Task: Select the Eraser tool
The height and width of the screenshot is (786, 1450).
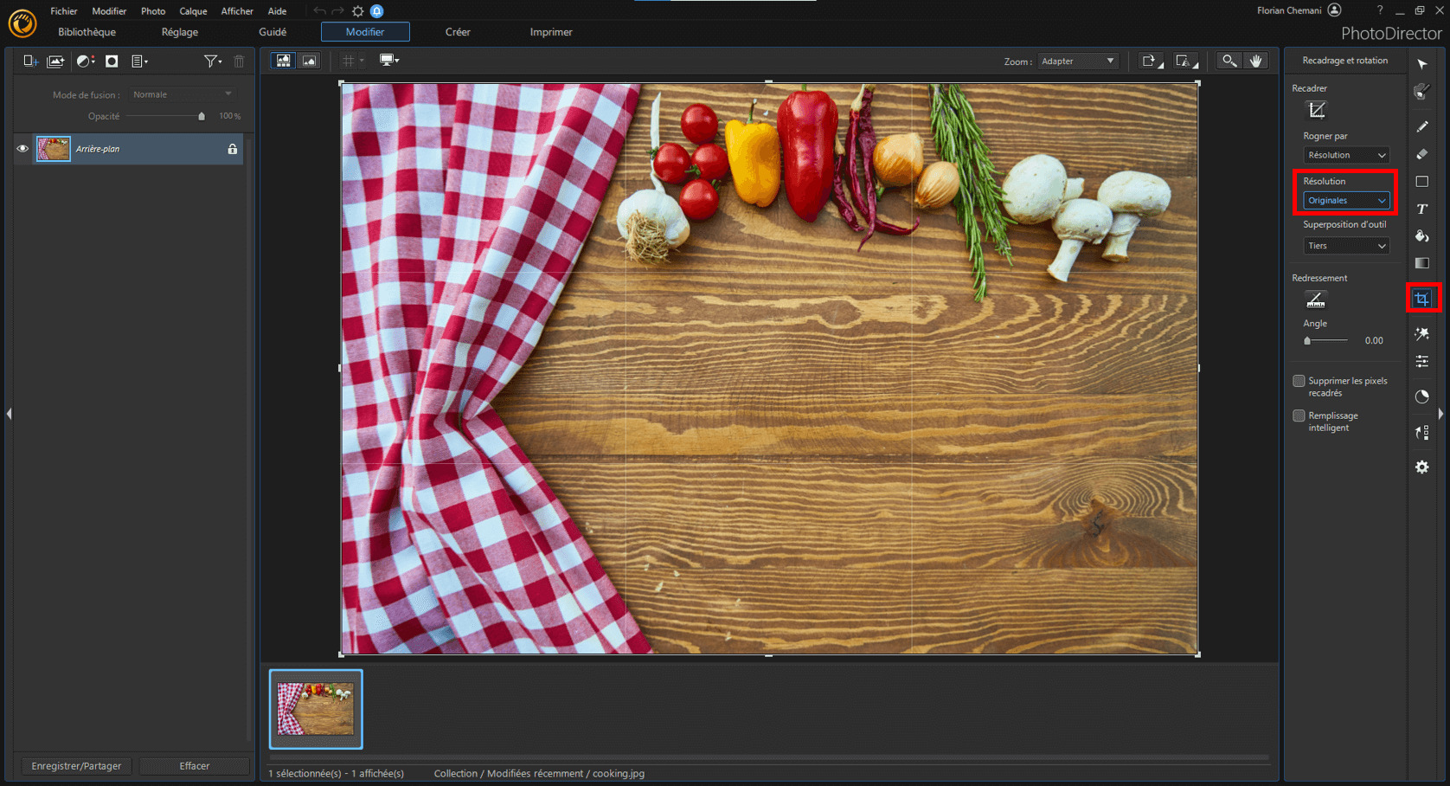Action: [x=1421, y=154]
